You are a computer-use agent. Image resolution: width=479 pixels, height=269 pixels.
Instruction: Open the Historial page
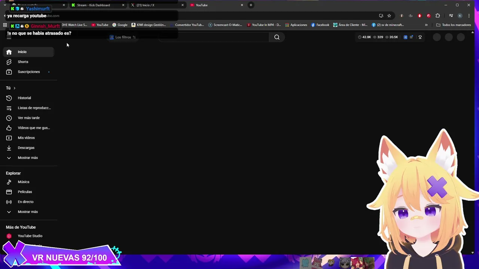pyautogui.click(x=28, y=98)
